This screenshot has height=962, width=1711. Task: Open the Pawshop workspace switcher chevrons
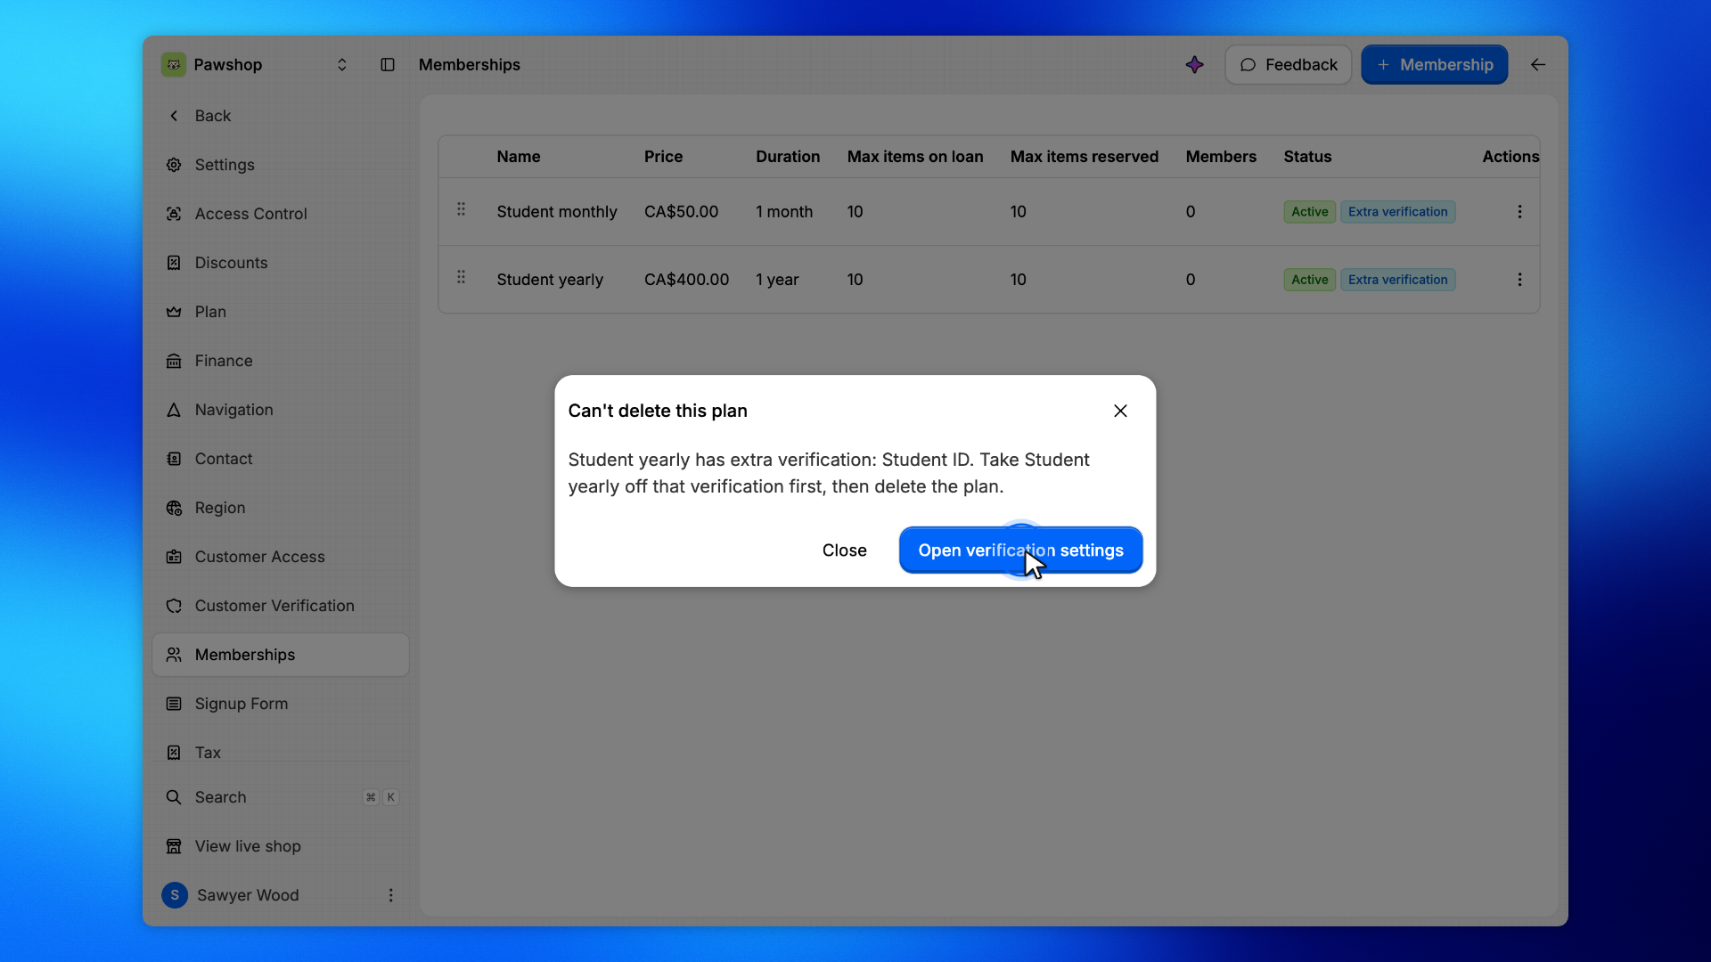click(341, 64)
